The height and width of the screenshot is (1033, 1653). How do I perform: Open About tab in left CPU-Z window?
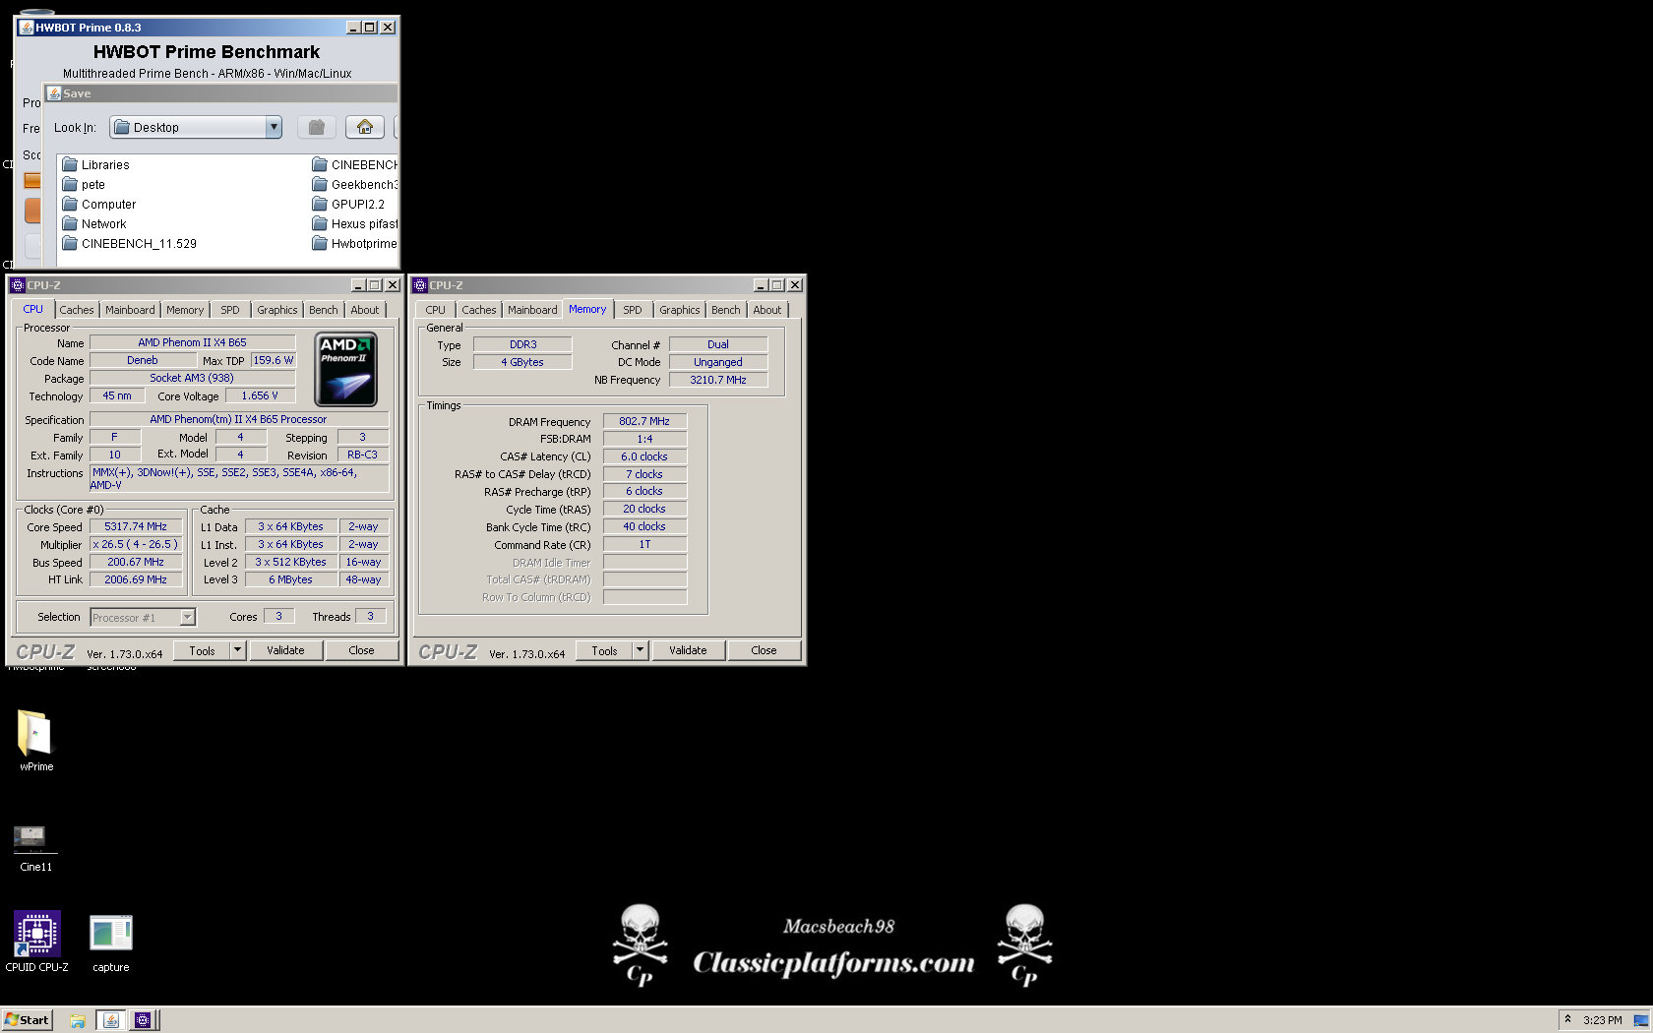(365, 310)
